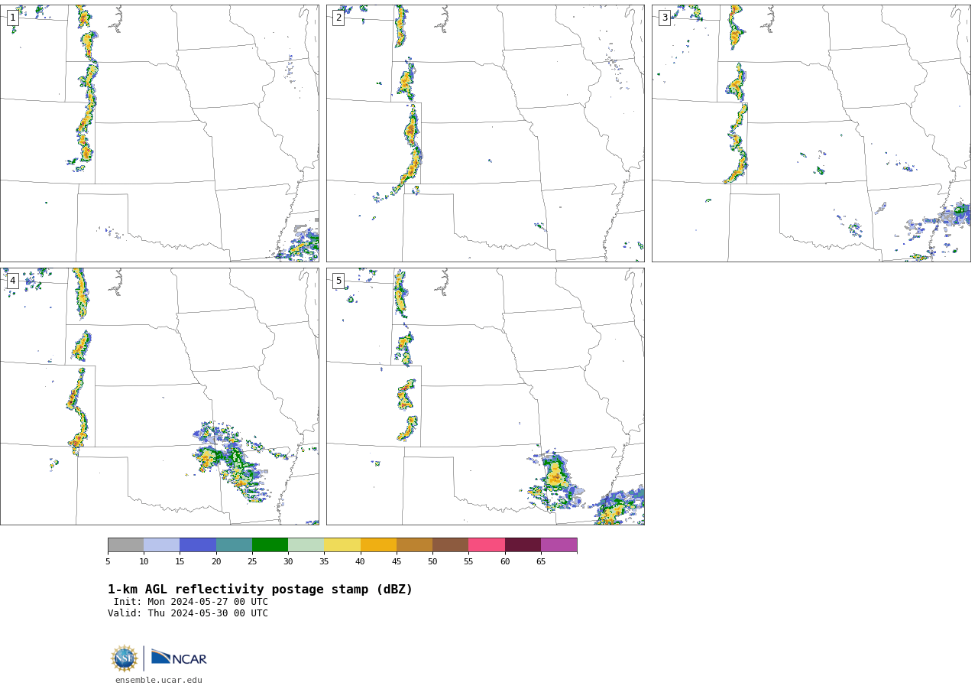Click the dark green 25-30 dBZ swatch
This screenshot has width=978, height=689.
pyautogui.click(x=270, y=545)
